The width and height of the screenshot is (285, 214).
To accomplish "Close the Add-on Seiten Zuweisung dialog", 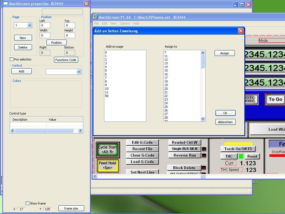I will click(241, 31).
